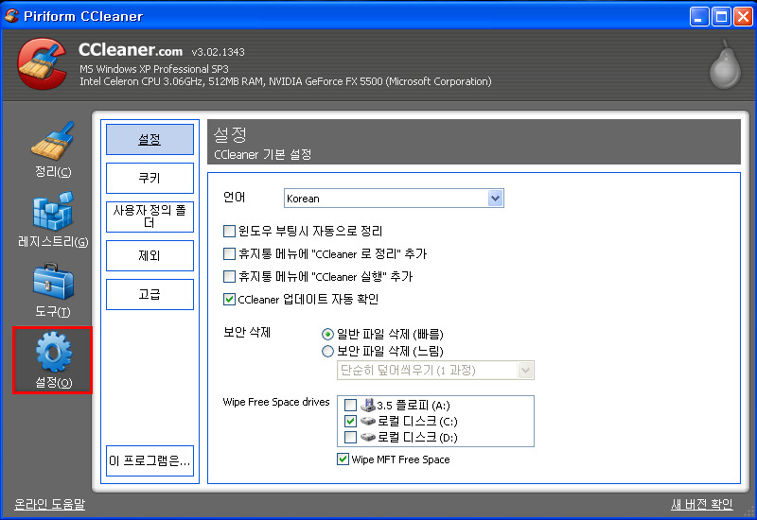Open the 온라인 도움말 link
The height and width of the screenshot is (520, 757).
click(50, 504)
